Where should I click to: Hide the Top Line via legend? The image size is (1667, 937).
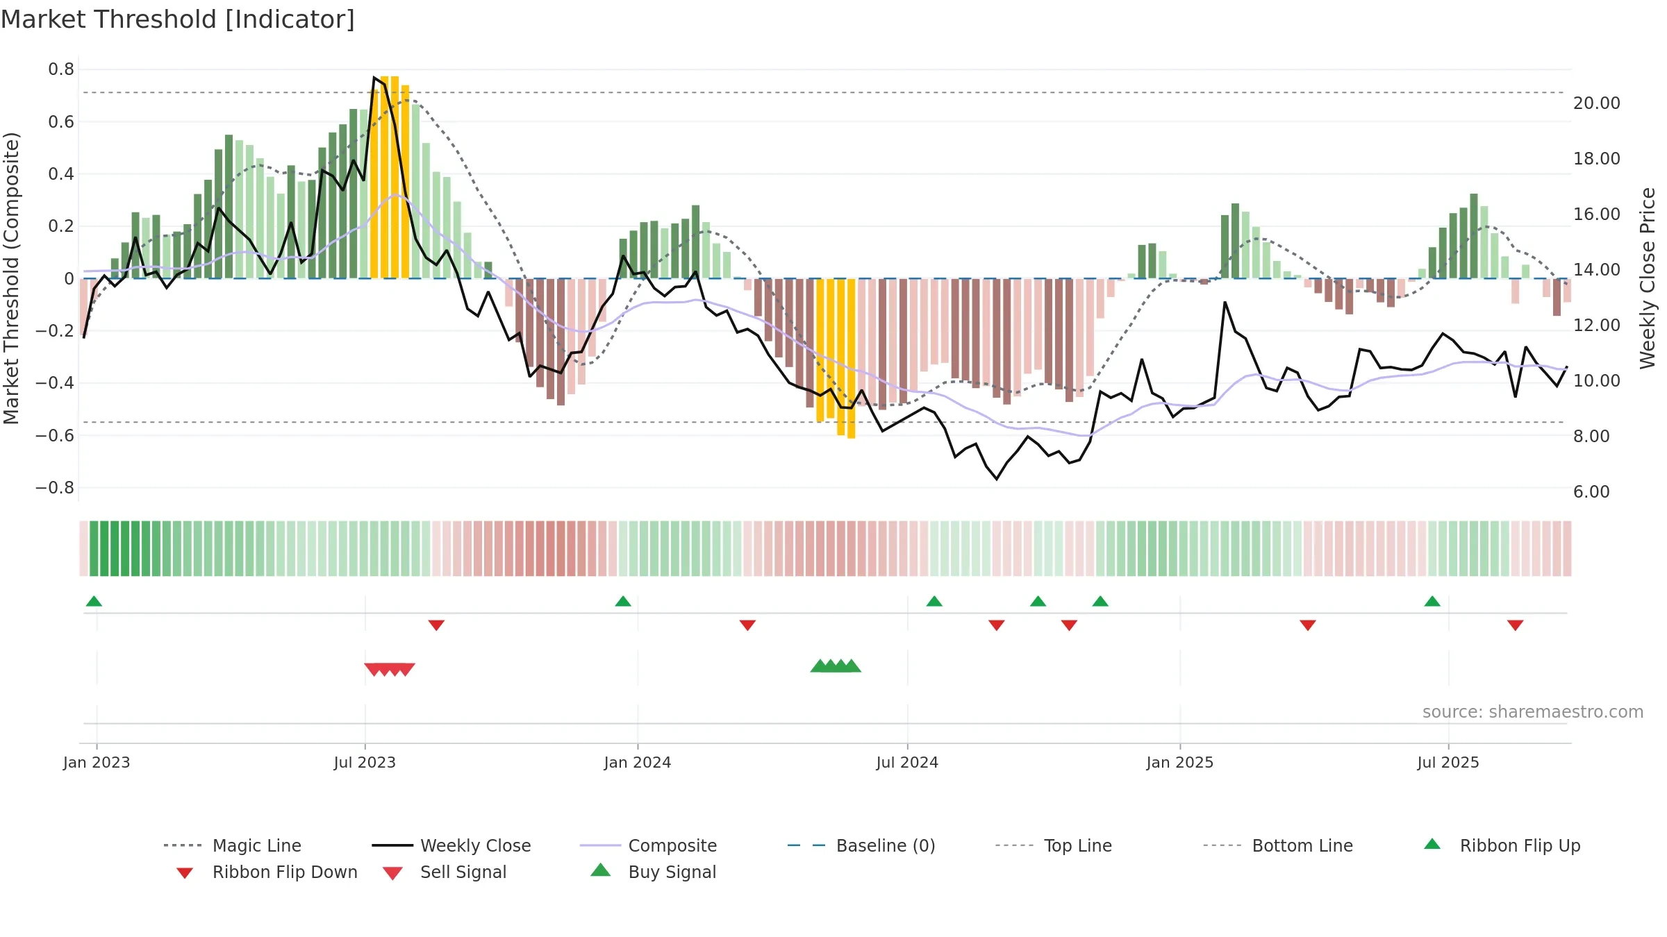click(1053, 845)
